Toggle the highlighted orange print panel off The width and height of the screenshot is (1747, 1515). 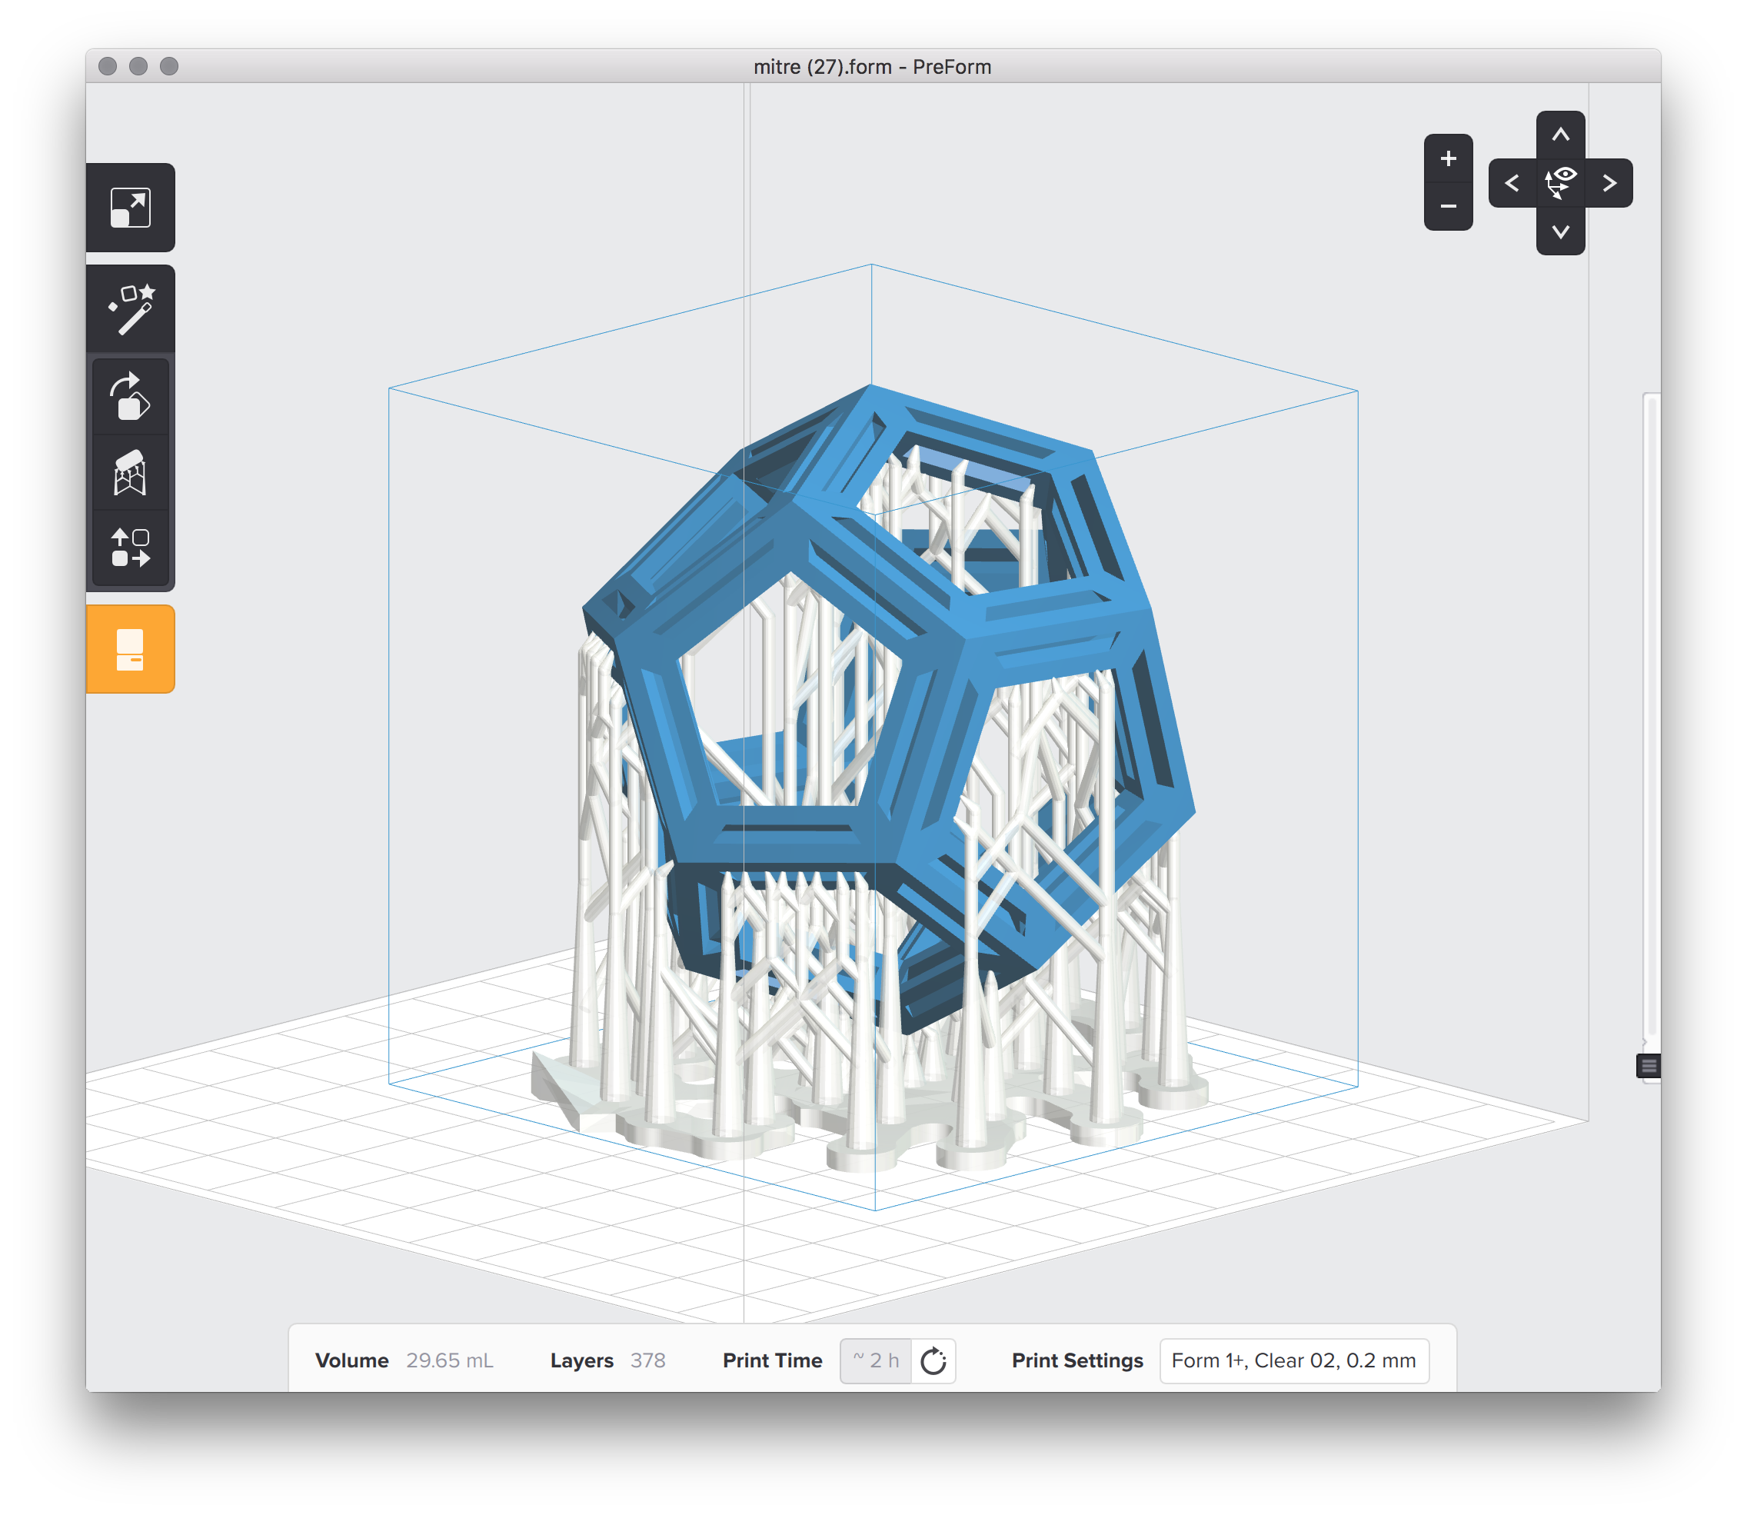[131, 649]
